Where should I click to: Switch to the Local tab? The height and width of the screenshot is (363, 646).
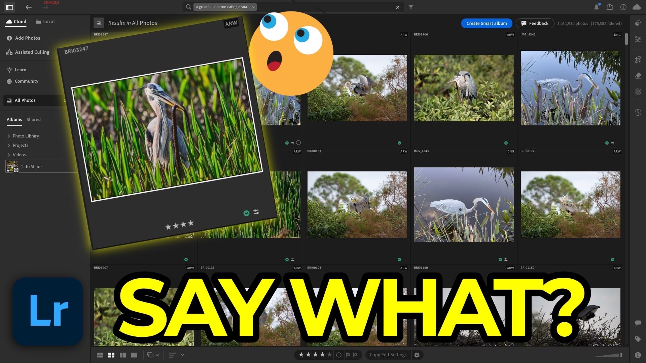(45, 22)
